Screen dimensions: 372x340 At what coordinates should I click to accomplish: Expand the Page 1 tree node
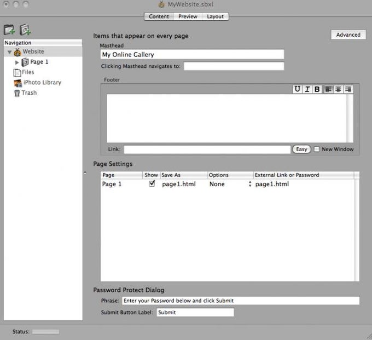tap(17, 62)
